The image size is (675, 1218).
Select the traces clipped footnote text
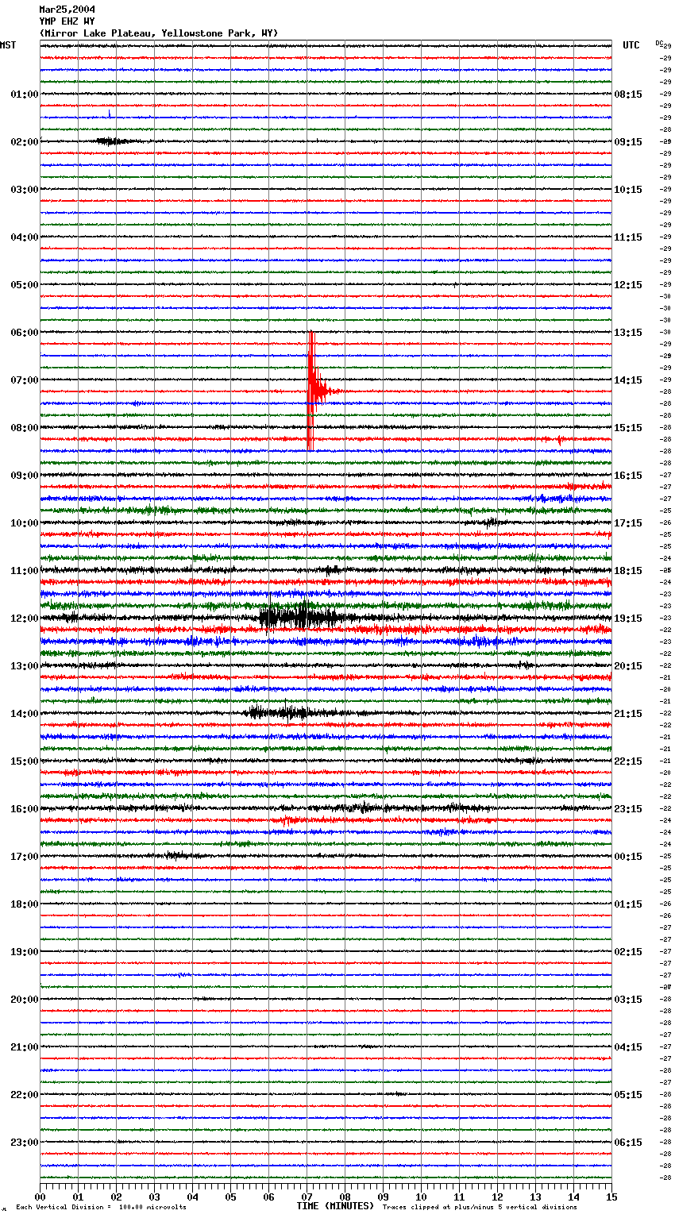tap(480, 1208)
